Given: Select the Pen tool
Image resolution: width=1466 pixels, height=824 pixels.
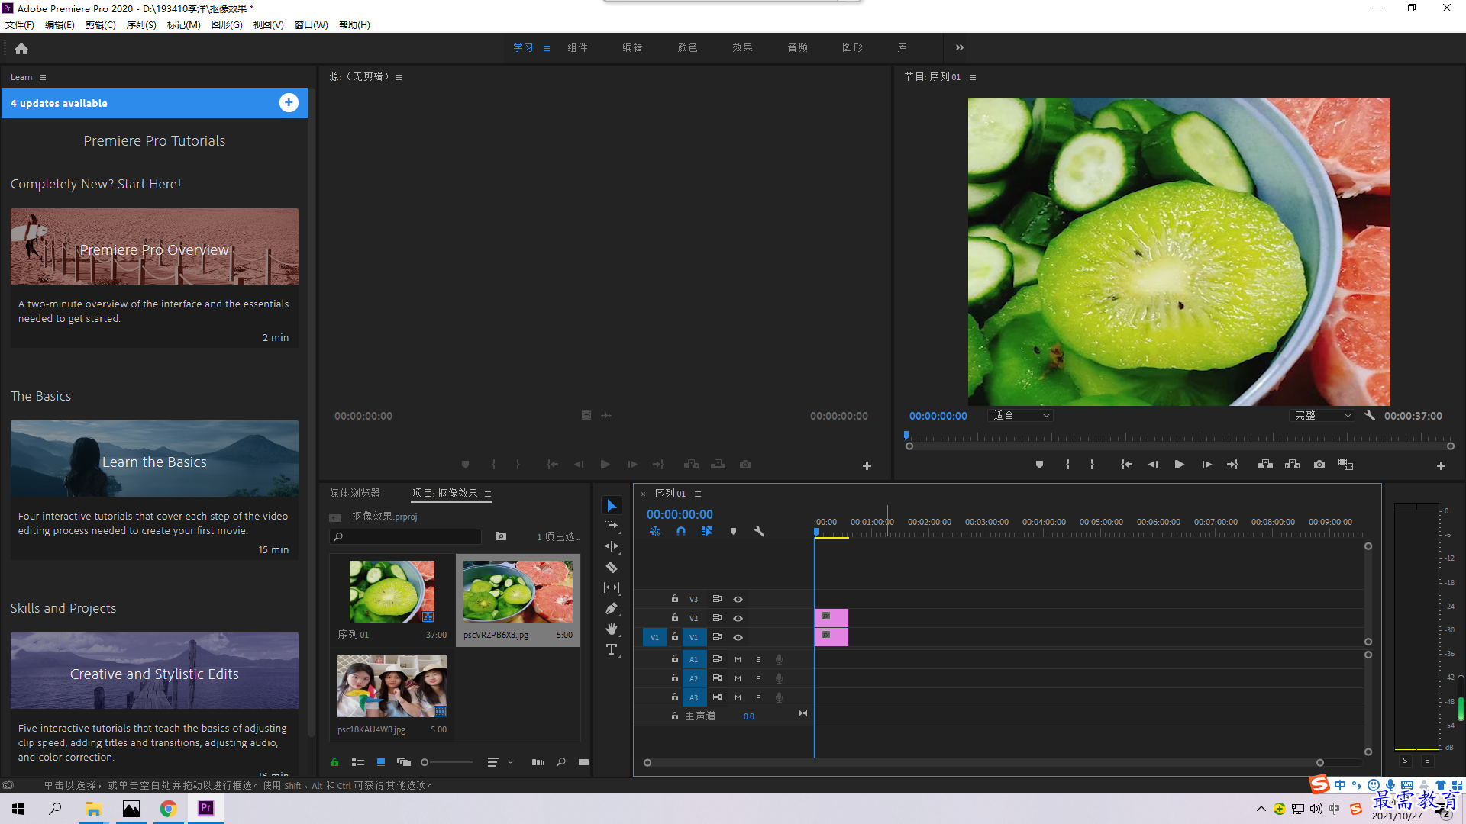Looking at the screenshot, I should tap(612, 608).
